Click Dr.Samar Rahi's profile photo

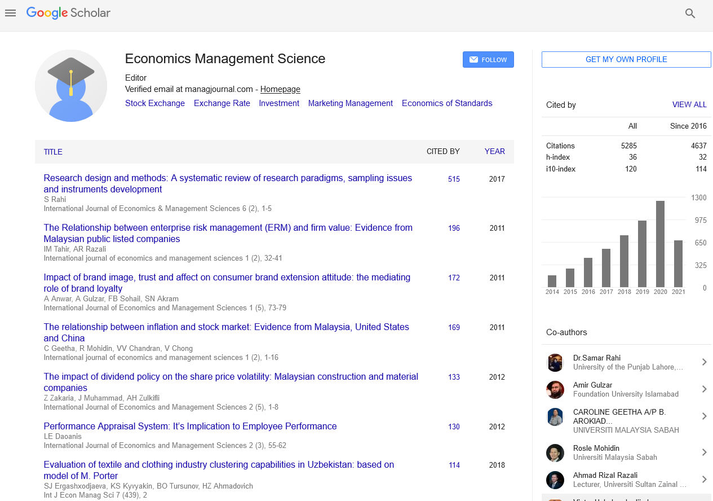click(x=555, y=362)
